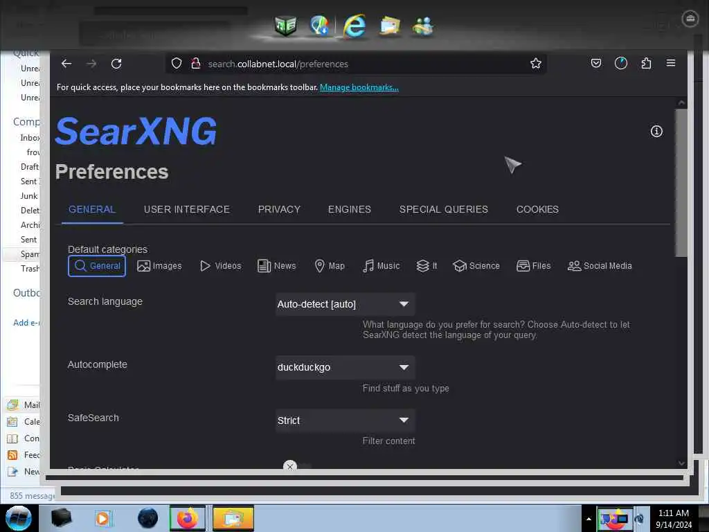Toggle the Social Media default category
709x532 pixels.
tap(599, 266)
